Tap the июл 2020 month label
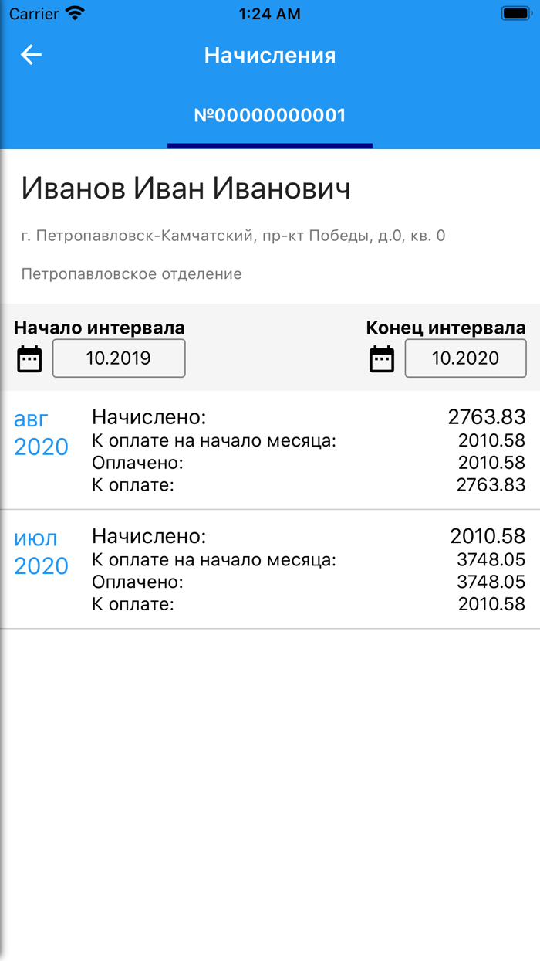This screenshot has width=540, height=961. (37, 551)
